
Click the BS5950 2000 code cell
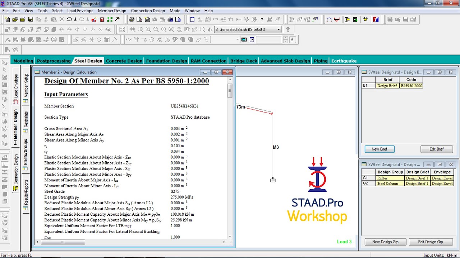pyautogui.click(x=411, y=86)
